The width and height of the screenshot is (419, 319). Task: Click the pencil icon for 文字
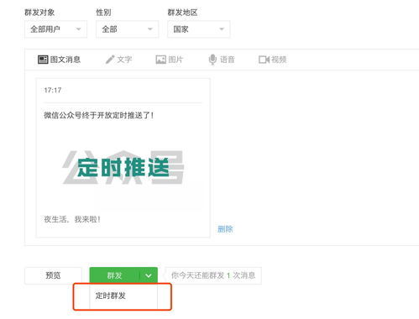[x=110, y=60]
